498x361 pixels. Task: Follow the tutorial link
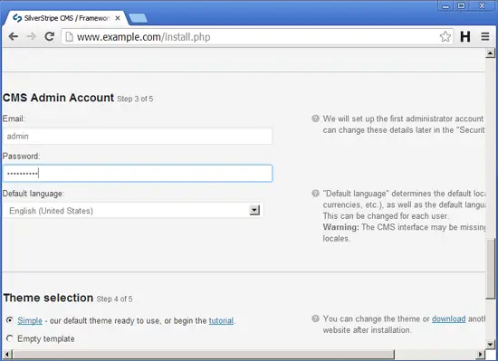(x=221, y=320)
